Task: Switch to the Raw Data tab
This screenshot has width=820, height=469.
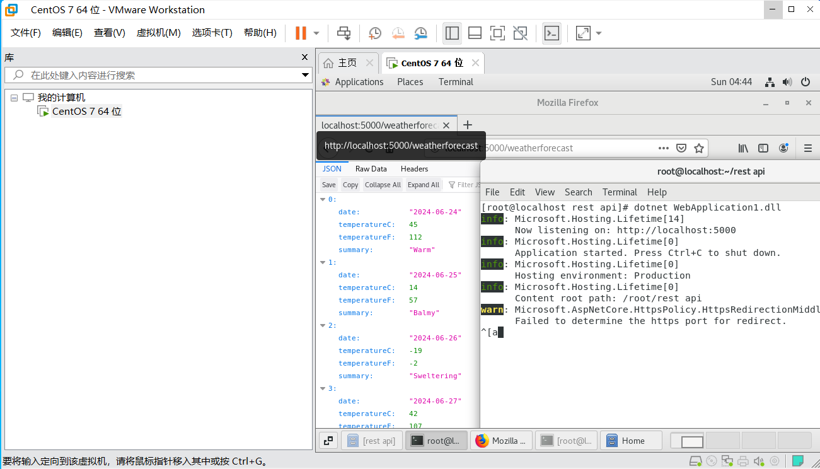Action: [371, 168]
